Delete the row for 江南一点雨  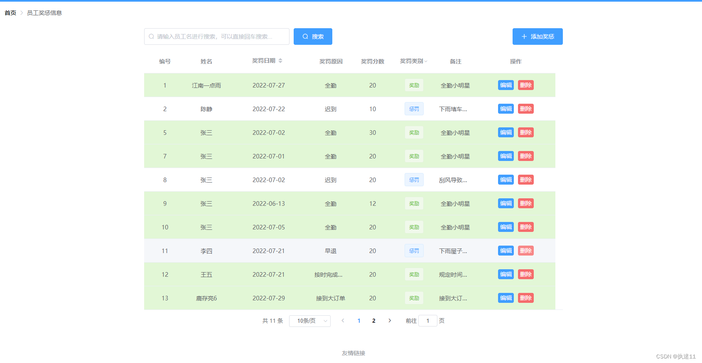point(526,85)
